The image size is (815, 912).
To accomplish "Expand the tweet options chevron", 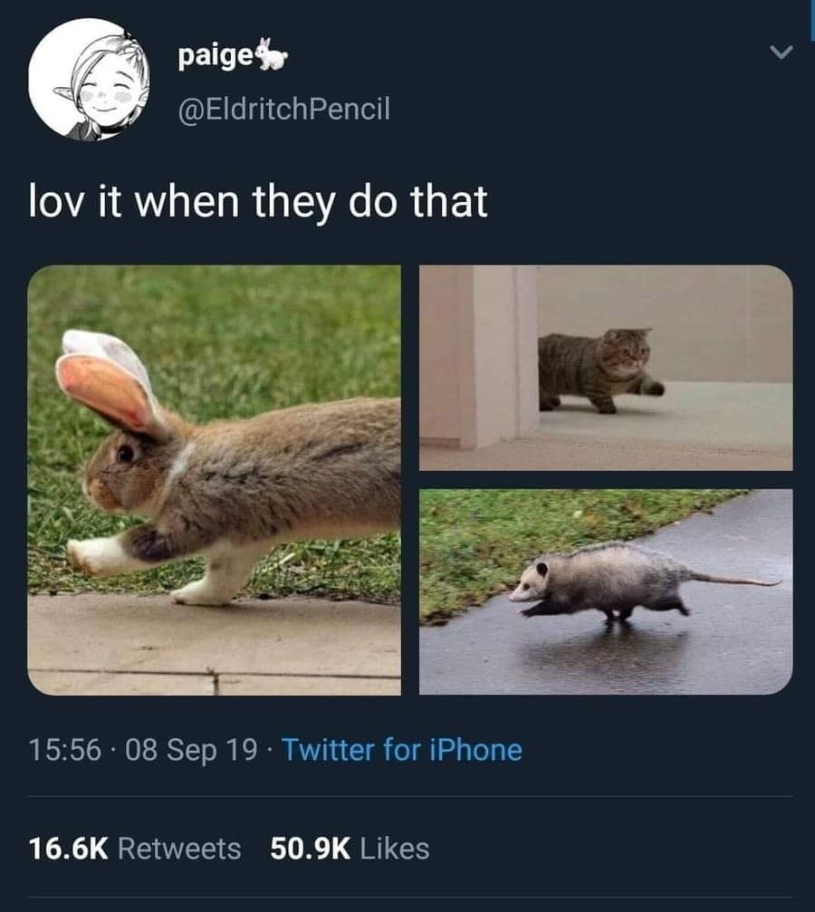I will tap(781, 53).
